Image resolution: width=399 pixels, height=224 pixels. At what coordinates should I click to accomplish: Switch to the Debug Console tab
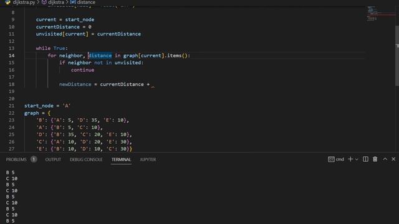click(86, 159)
